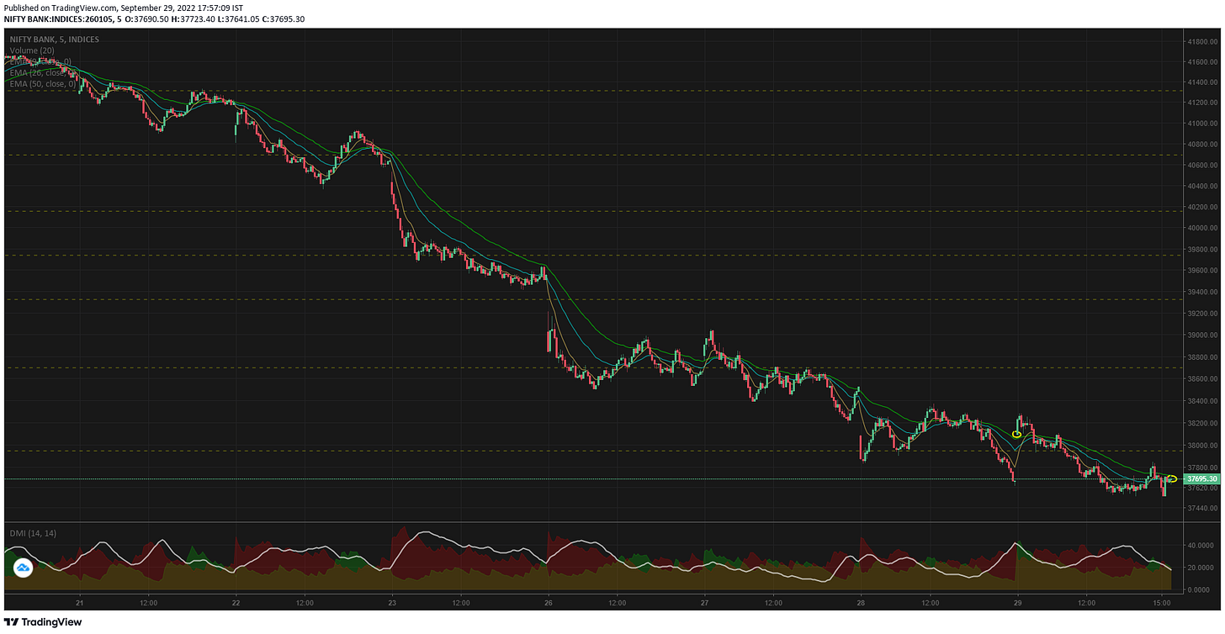Click the 41400.00 price axis label
The width and height of the screenshot is (1225, 634).
pyautogui.click(x=1201, y=82)
